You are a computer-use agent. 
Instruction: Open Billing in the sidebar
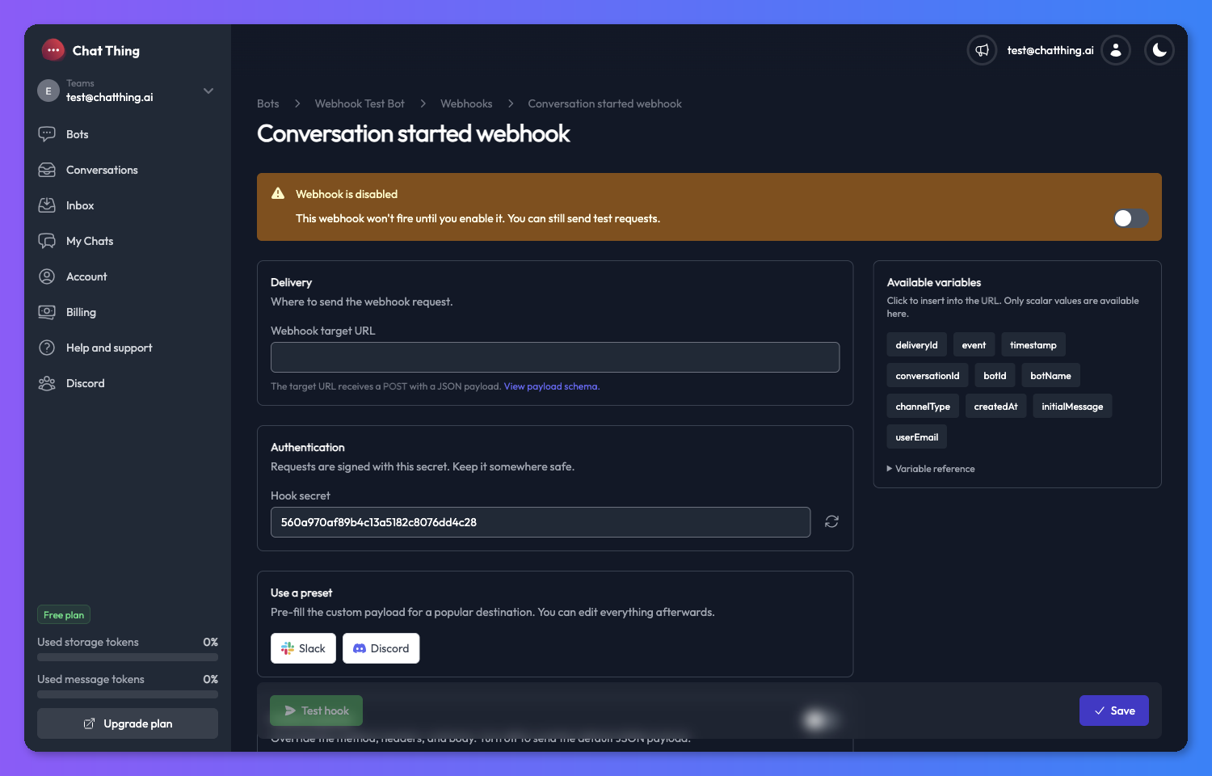click(128, 312)
